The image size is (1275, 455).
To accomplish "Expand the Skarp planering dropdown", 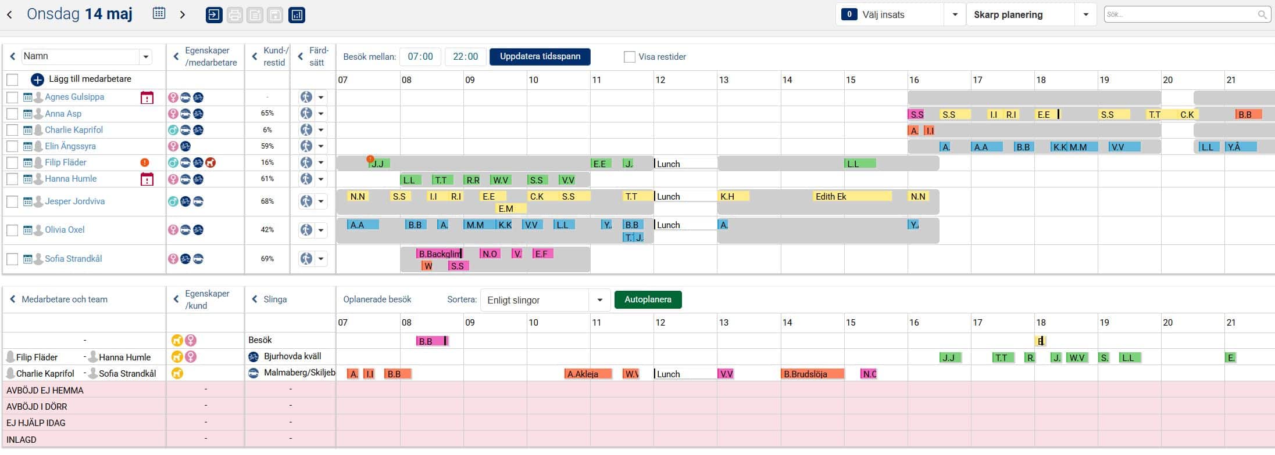I will pyautogui.click(x=1085, y=15).
